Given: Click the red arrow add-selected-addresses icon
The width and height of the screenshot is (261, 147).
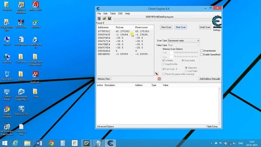Looking at the screenshot, I should tap(157, 74).
